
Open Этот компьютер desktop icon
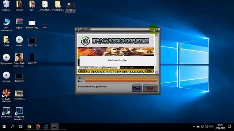[x=6, y=24]
